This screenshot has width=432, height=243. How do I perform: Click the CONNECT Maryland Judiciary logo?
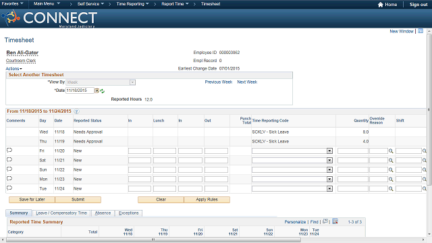point(49,18)
